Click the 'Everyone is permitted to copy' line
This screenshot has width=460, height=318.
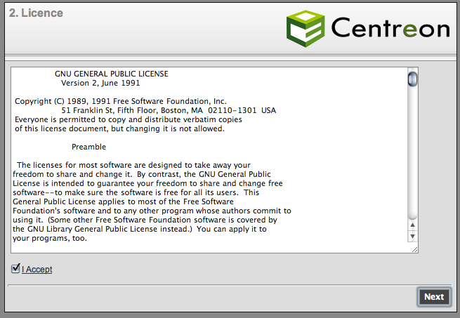tap(128, 119)
